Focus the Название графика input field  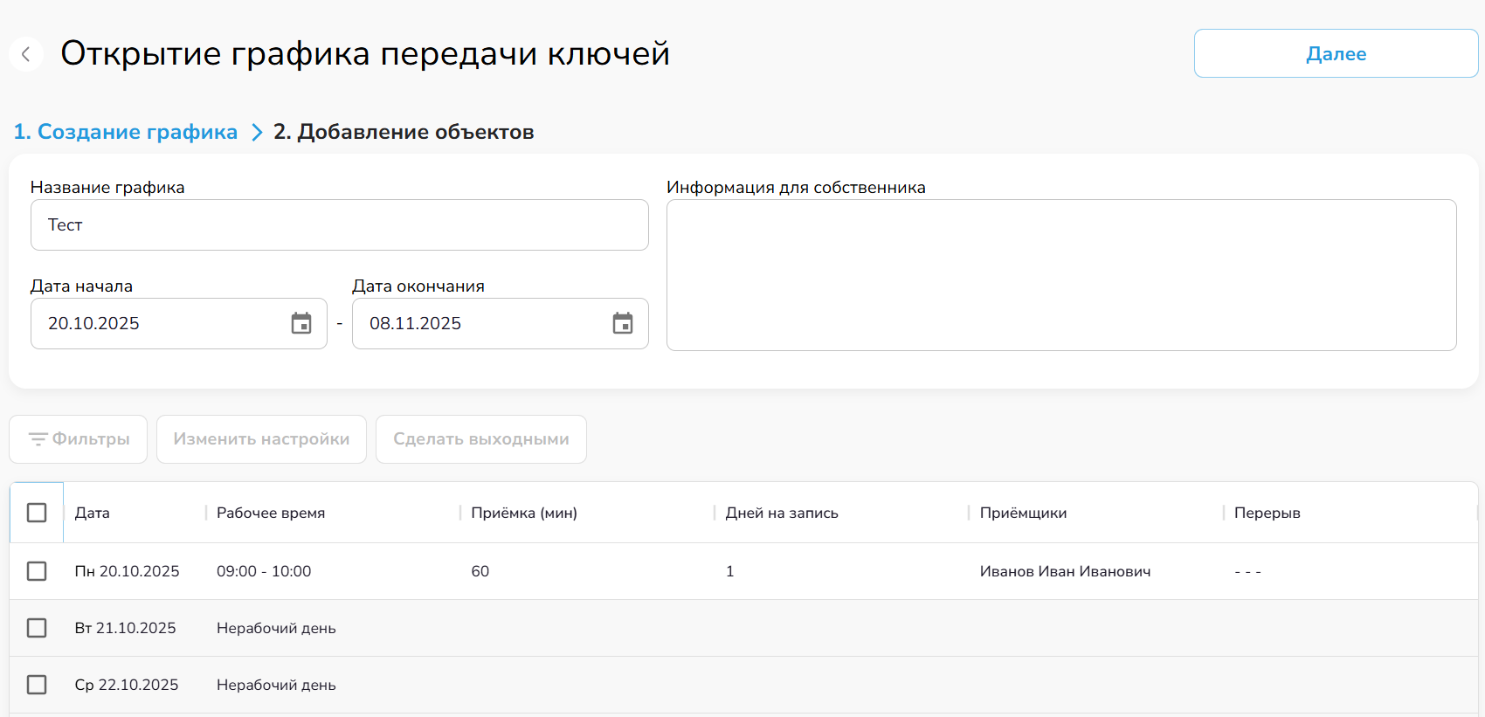[x=339, y=225]
